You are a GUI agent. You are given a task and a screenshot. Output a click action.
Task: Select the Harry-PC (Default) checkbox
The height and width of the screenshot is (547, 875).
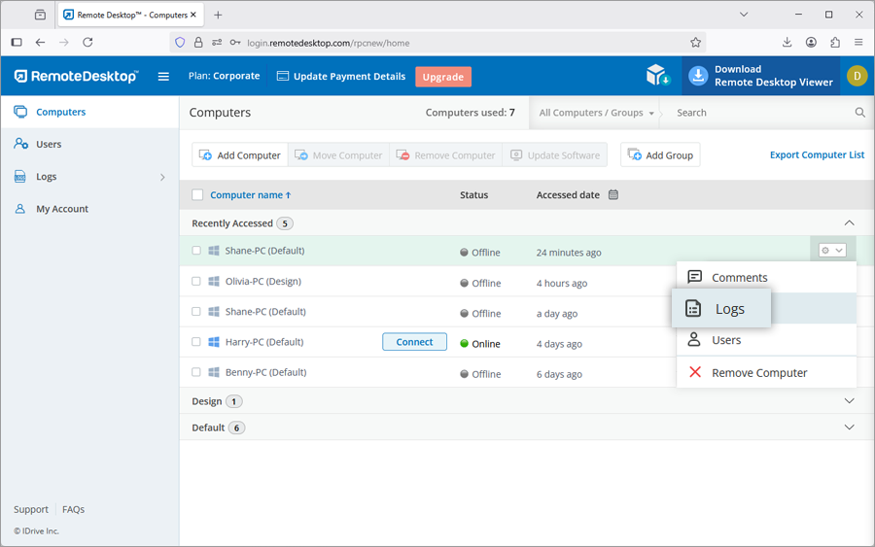pos(196,342)
